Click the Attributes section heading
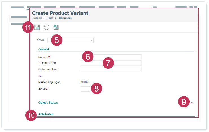209x132 pixels. pyautogui.click(x=46, y=114)
